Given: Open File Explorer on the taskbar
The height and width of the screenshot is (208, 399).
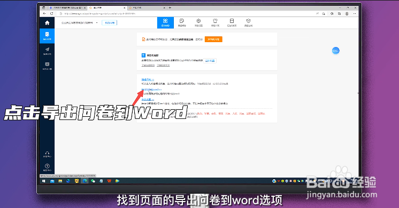Looking at the screenshot, I should pyautogui.click(x=60, y=181).
